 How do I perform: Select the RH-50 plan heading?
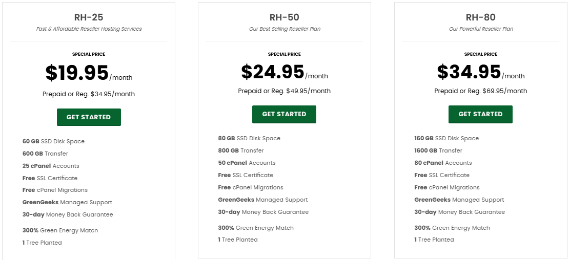[x=284, y=17]
